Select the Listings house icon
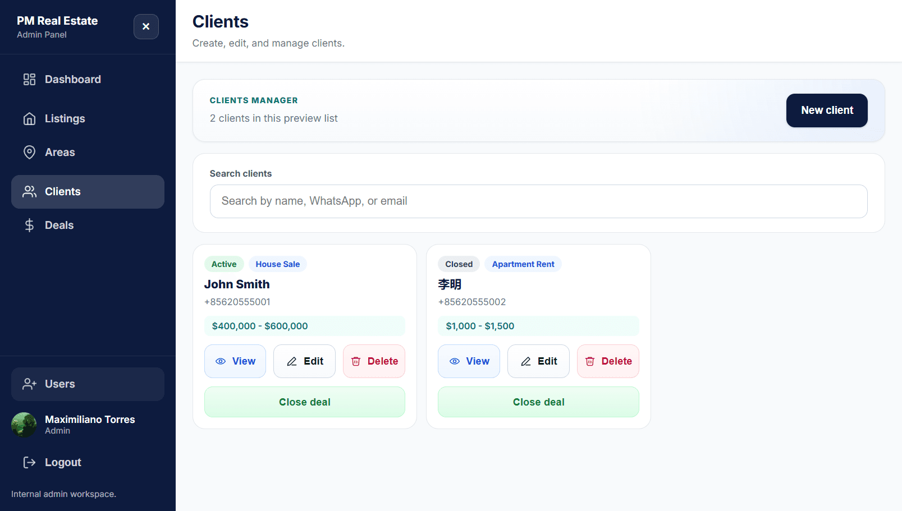Image resolution: width=902 pixels, height=511 pixels. [29, 118]
